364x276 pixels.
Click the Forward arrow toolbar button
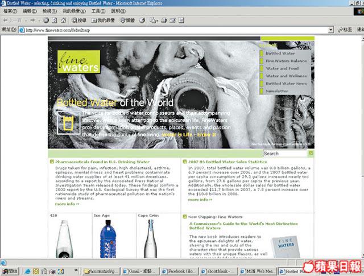point(32,20)
